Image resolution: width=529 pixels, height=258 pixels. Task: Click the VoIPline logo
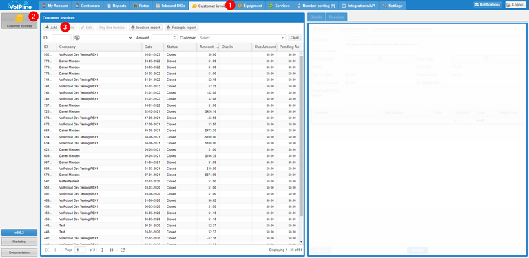click(19, 6)
